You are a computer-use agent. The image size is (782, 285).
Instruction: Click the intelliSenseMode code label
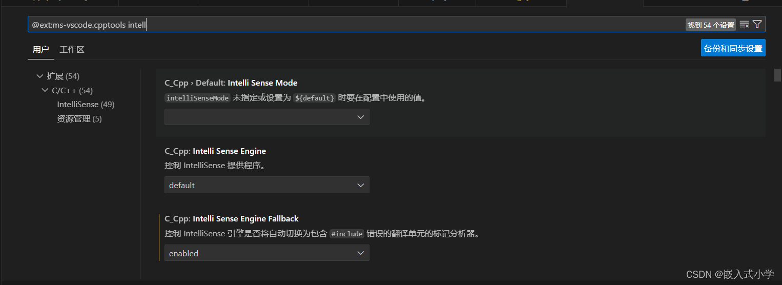click(x=197, y=98)
